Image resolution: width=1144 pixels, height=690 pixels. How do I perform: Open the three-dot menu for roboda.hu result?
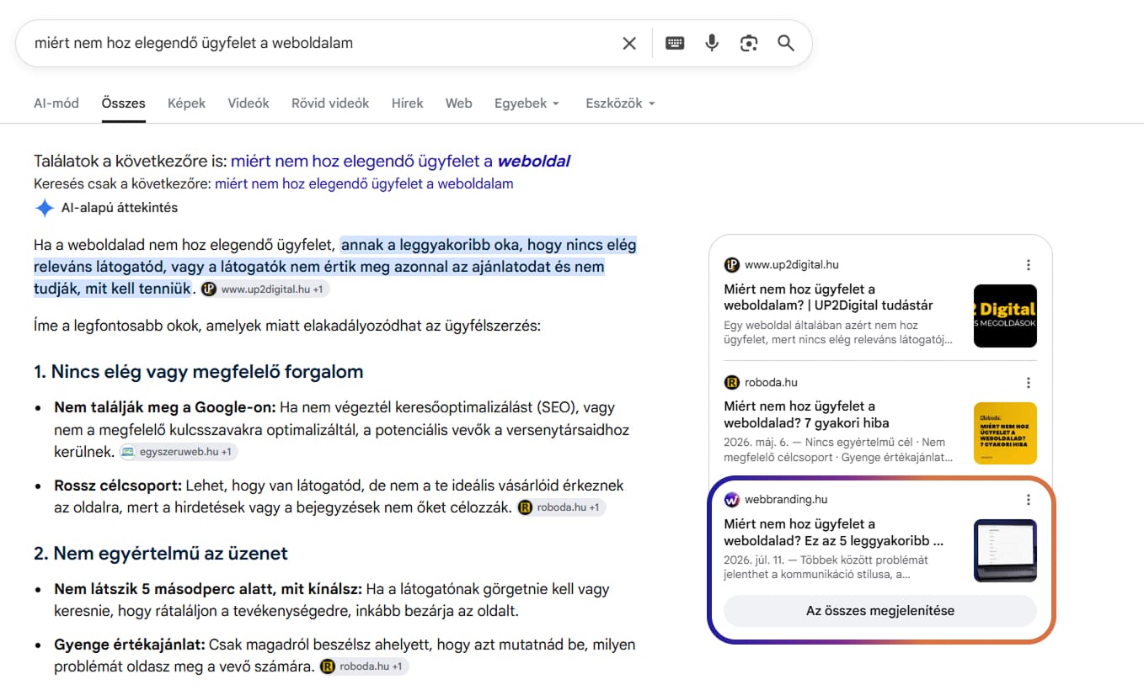click(1029, 382)
